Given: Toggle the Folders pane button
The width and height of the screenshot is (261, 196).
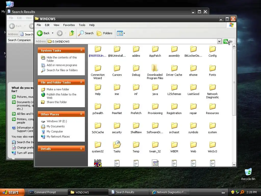Looking at the screenshot, I should (x=105, y=33).
